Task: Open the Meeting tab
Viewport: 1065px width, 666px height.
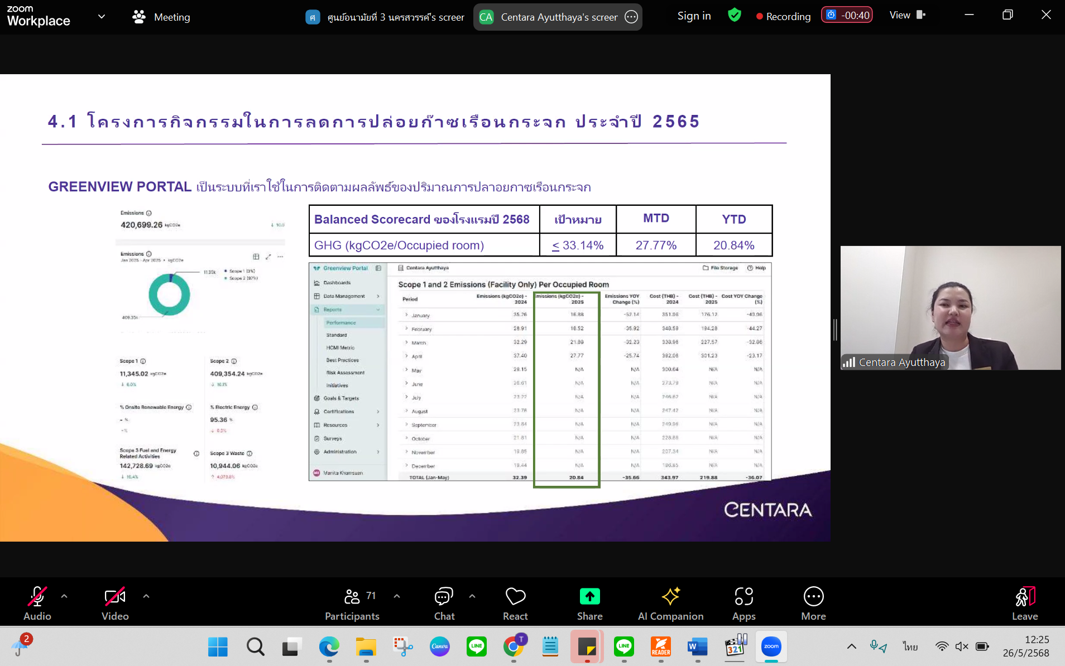Action: point(161,17)
